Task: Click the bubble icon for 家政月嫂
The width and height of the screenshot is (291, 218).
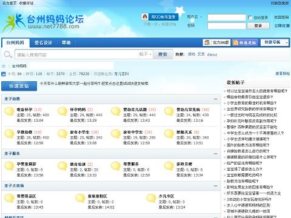Action: click(x=169, y=166)
